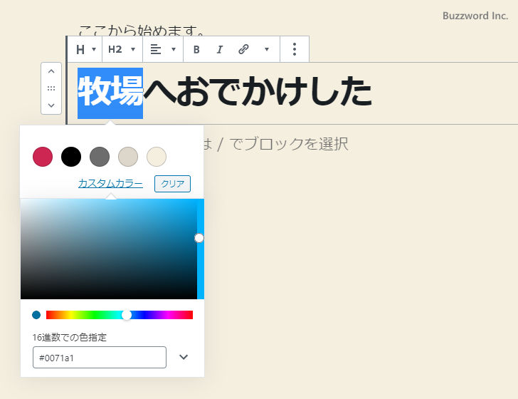This screenshot has width=518, height=399.
Task: Open the heading block type switcher
Action: pos(85,49)
